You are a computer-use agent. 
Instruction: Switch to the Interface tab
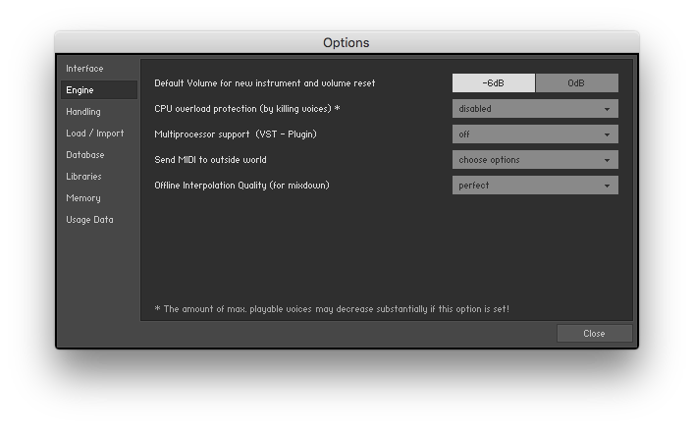coord(85,69)
